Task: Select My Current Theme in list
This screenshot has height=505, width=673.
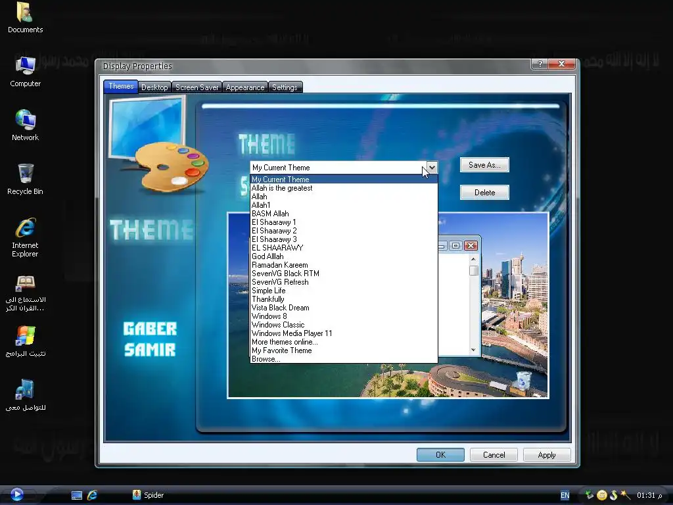Action: click(344, 180)
